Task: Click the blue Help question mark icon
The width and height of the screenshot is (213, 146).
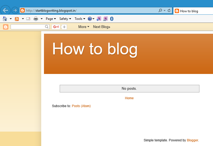Action: click(90, 19)
